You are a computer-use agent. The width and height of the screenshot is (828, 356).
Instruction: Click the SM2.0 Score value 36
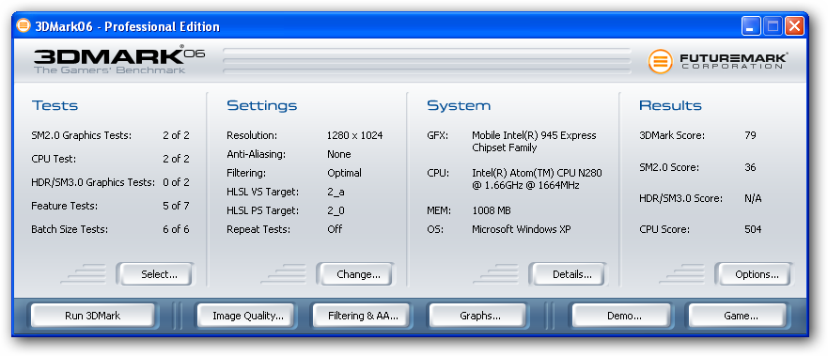coord(750,168)
